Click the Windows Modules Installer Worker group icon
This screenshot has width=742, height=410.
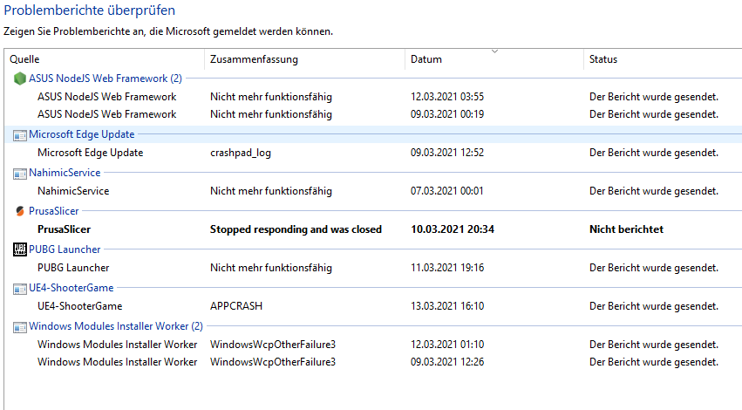pos(20,327)
